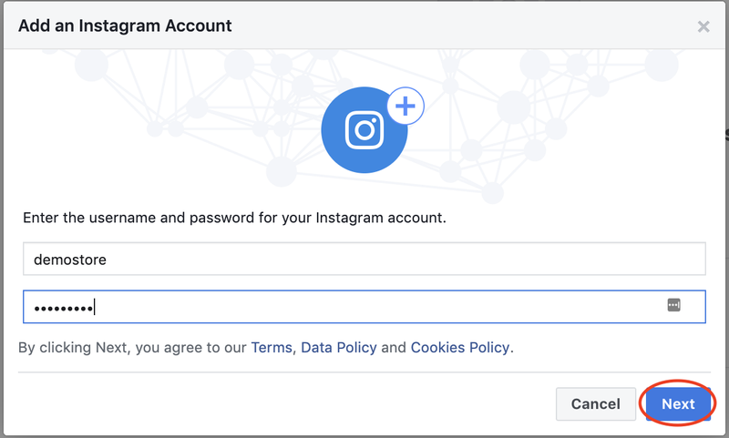Open the Cookies Policy link
The width and height of the screenshot is (729, 438).
coord(460,348)
